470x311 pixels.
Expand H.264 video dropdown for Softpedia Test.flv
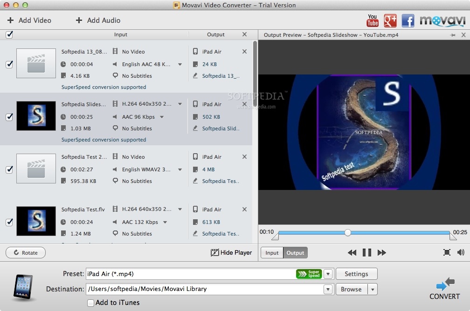(180, 209)
